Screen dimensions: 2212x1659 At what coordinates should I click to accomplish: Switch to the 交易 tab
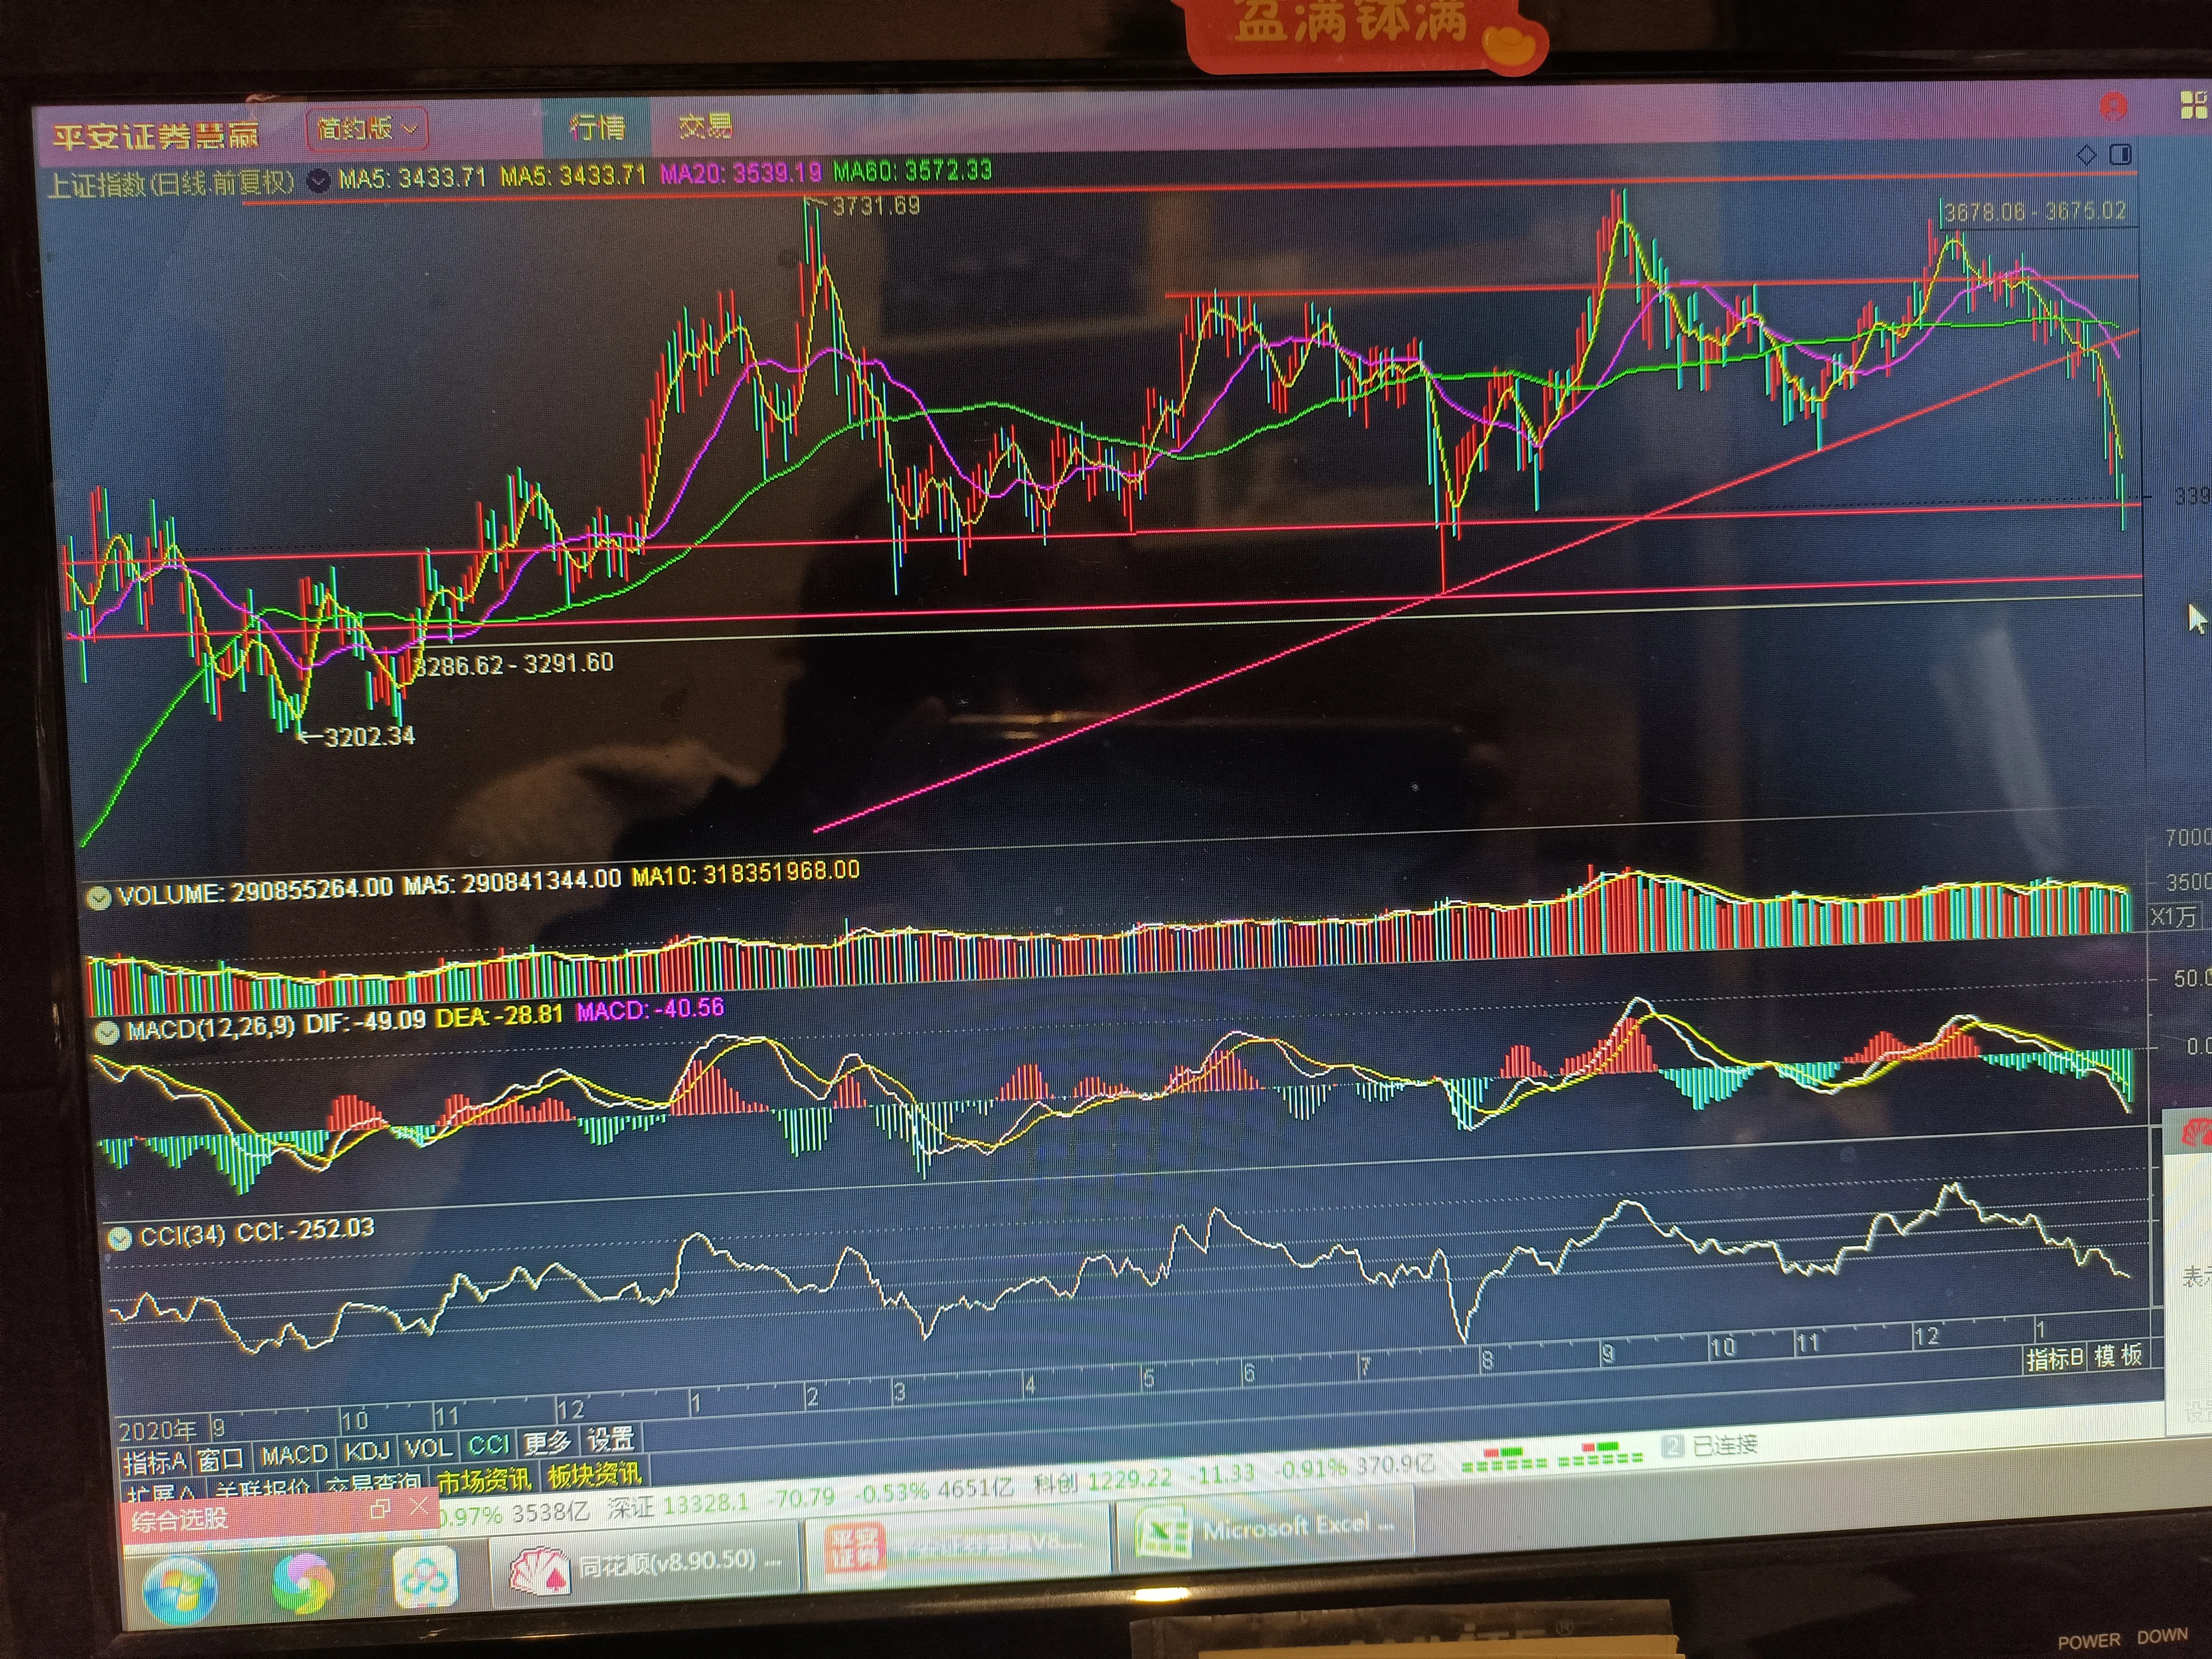705,126
